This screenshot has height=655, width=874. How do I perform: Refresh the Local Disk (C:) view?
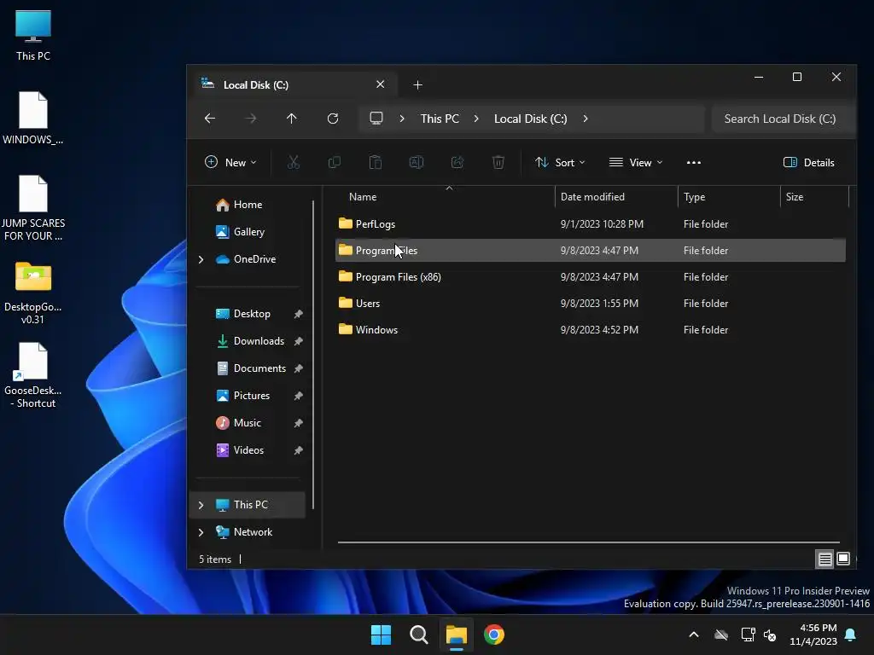[x=333, y=118]
